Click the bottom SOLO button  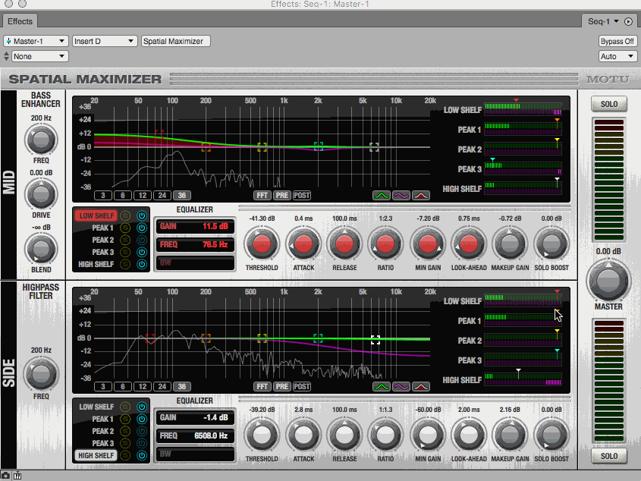click(609, 456)
